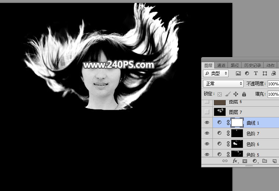The height and width of the screenshot is (191, 279).
Task: Hide the 曲线 1 layer
Action: pos(207,123)
